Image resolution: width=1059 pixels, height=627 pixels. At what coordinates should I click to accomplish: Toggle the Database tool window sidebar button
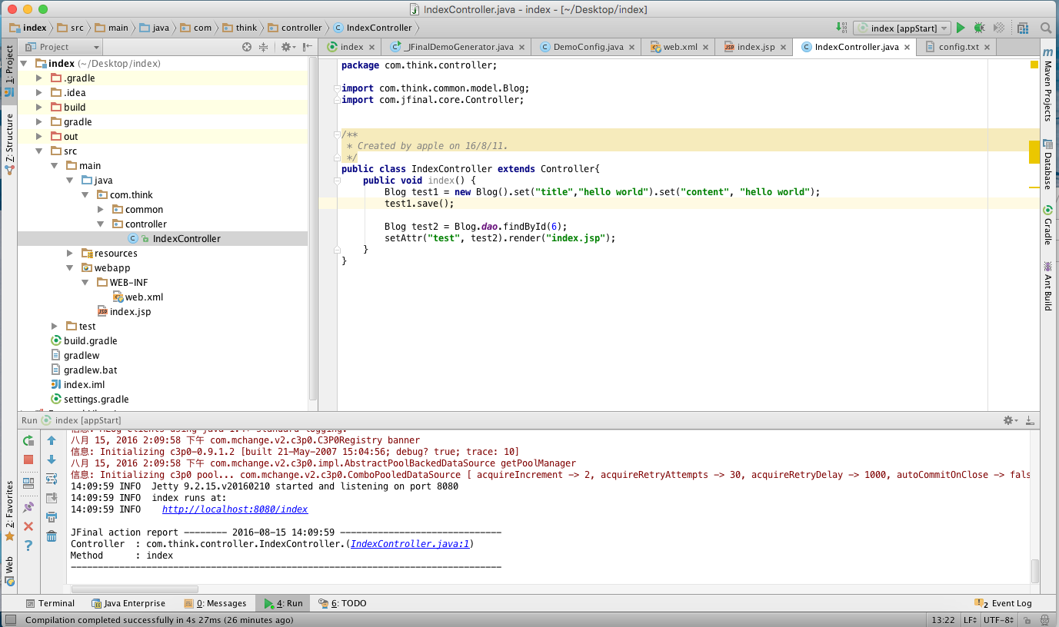tap(1047, 164)
